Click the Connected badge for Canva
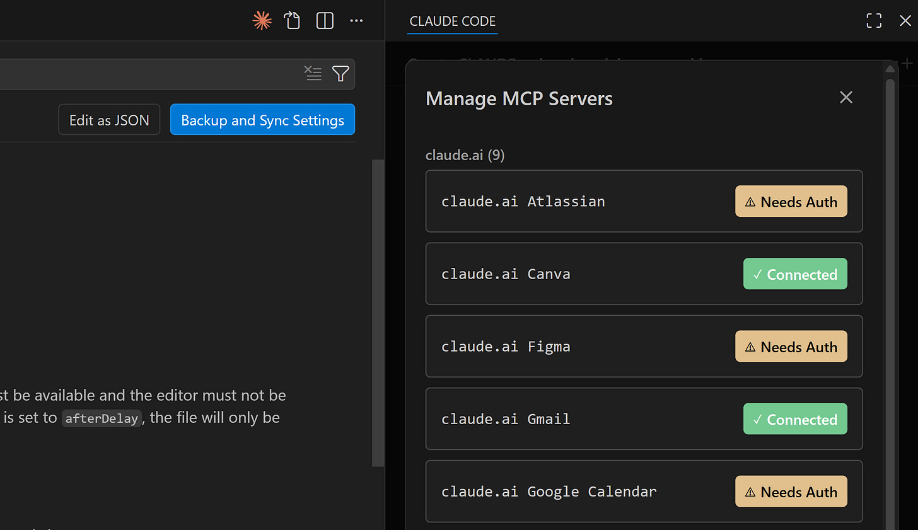Image resolution: width=918 pixels, height=530 pixels. coord(795,274)
